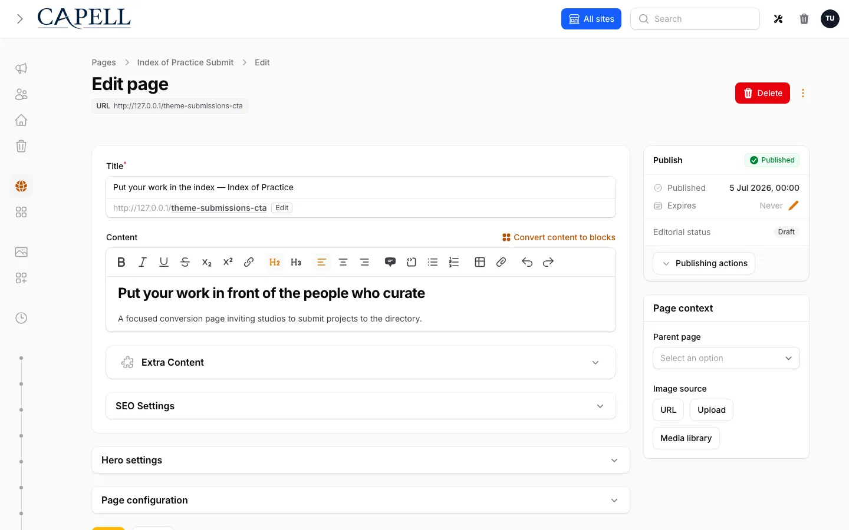The image size is (849, 530).
Task: Open the media image icon in sidebar
Action: (21, 252)
